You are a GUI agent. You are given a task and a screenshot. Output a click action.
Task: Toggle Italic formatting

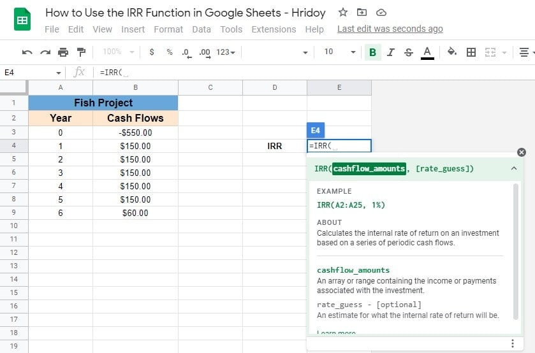tap(391, 52)
